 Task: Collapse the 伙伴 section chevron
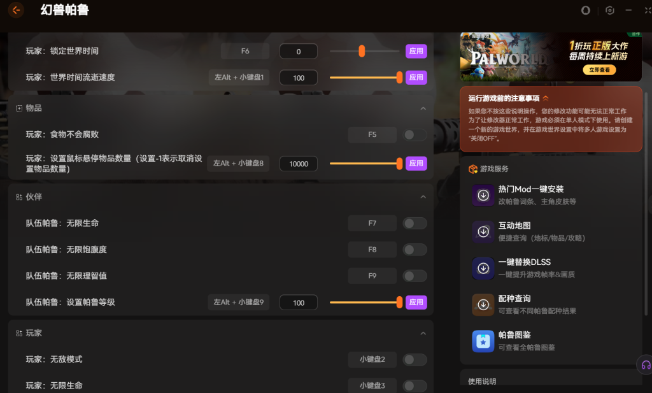point(423,197)
